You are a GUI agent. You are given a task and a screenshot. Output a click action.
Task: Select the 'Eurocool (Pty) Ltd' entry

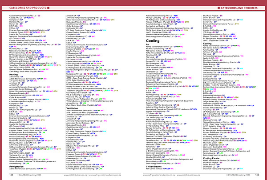(82, 49)
